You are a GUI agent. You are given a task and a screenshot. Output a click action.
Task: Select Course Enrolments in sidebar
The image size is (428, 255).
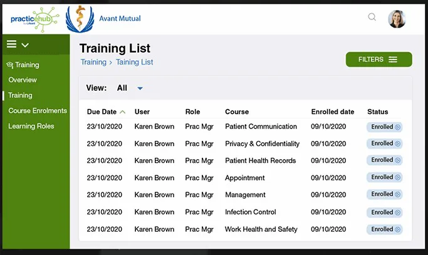click(38, 110)
